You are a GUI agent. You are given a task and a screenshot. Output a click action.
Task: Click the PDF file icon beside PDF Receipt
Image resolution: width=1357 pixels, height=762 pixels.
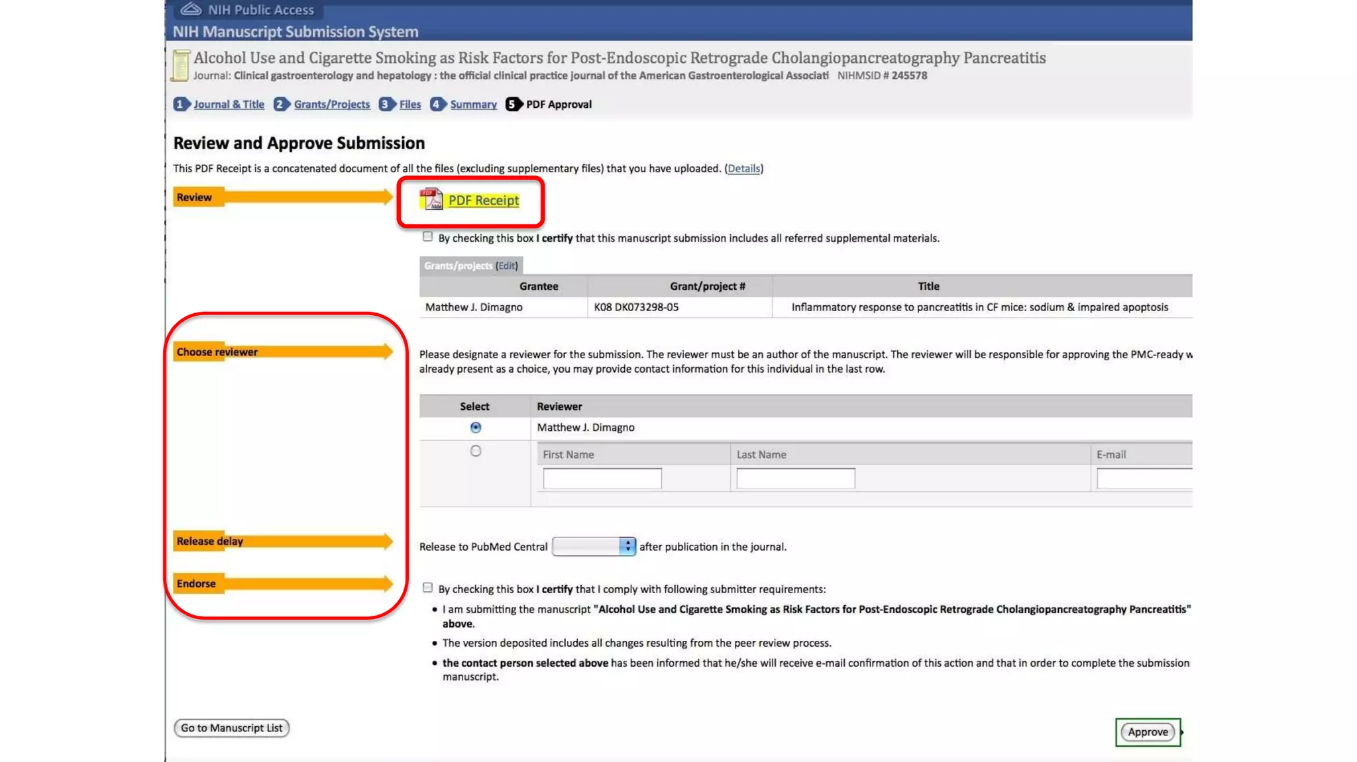431,199
